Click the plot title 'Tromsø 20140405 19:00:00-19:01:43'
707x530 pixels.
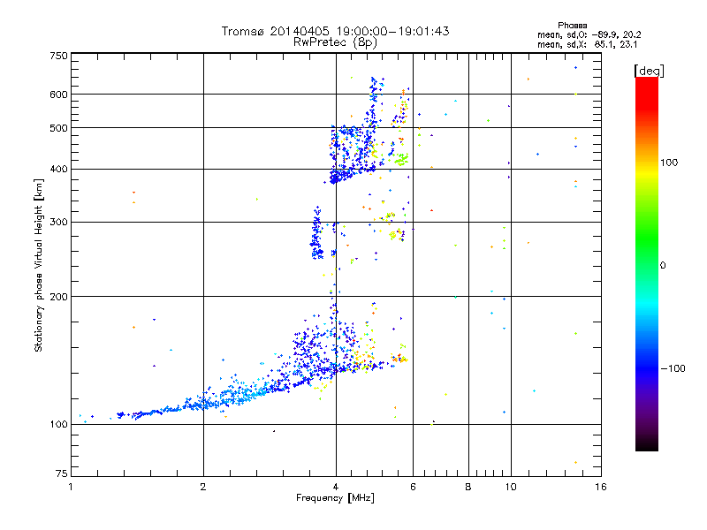pyautogui.click(x=335, y=31)
